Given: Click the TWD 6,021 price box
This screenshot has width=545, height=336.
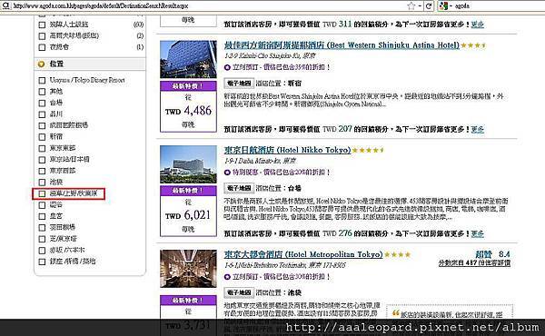Looking at the screenshot, I should (x=188, y=216).
